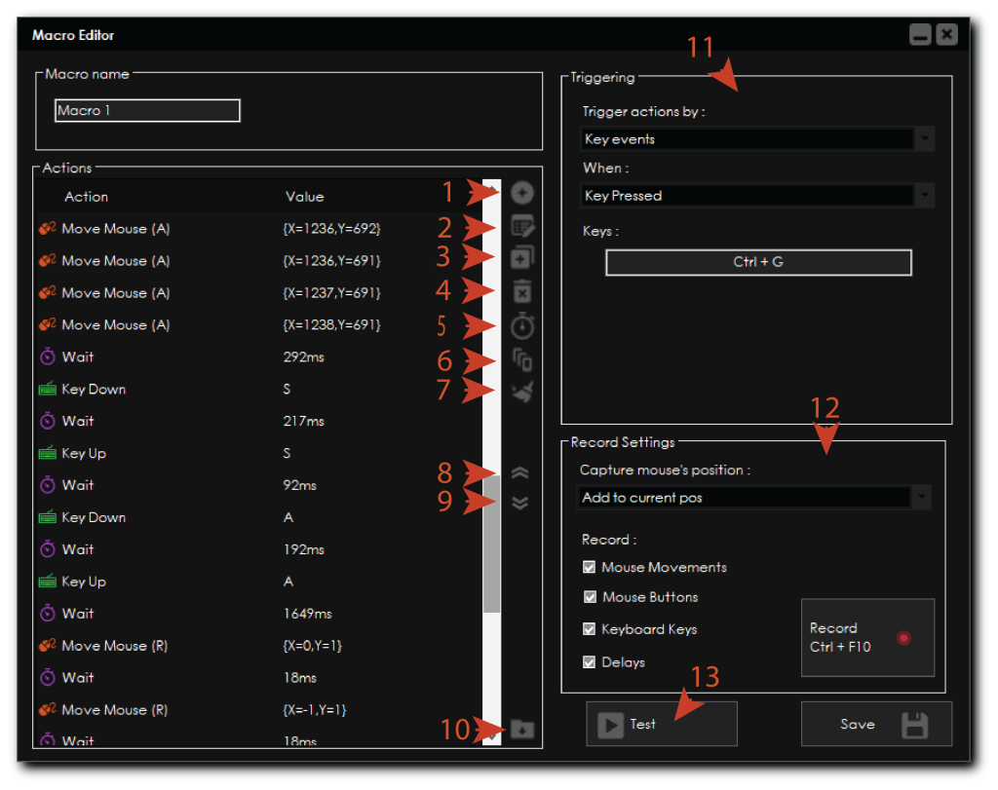Toggle the Keyboard Keys checkbox
Viewport: 998px width, 790px height.
(589, 629)
